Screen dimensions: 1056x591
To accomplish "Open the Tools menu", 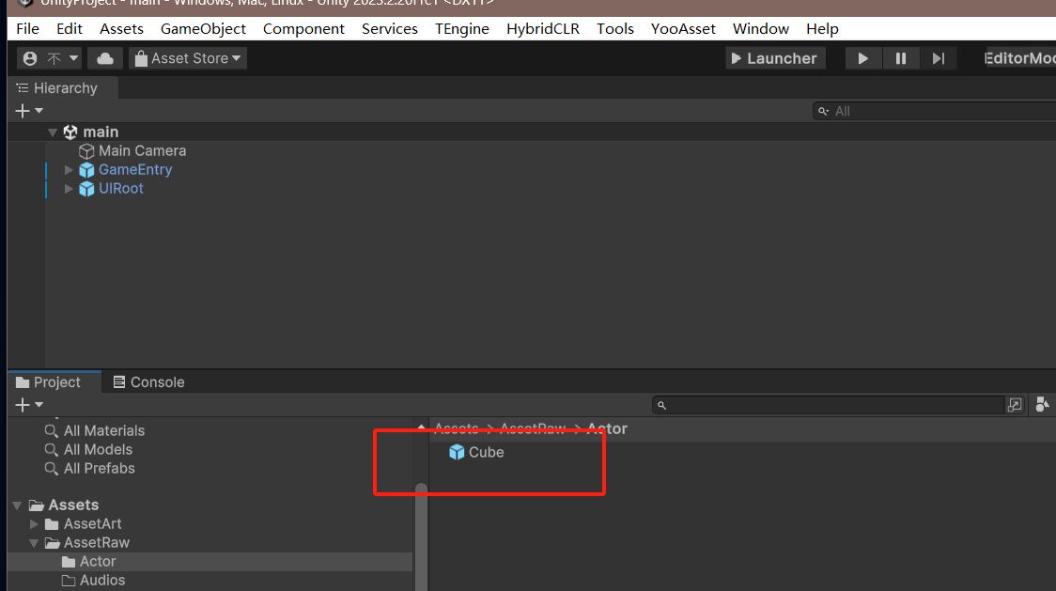I will tap(614, 29).
